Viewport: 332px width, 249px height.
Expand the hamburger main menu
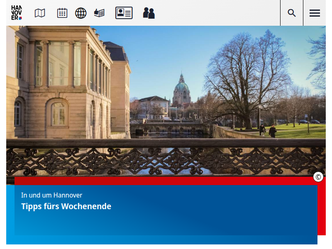pyautogui.click(x=315, y=13)
